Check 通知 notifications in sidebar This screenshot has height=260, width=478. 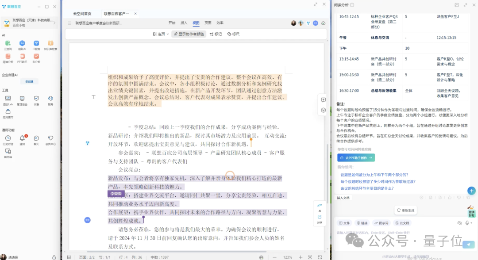coord(22,138)
